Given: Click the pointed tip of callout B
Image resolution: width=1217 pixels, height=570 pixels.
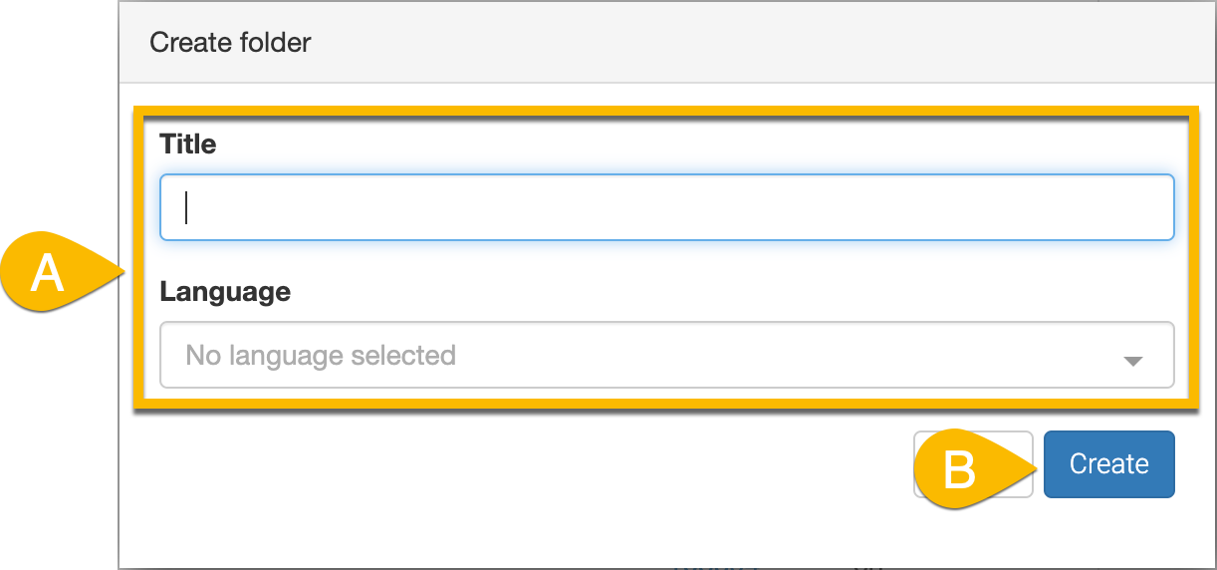Looking at the screenshot, I should [1036, 464].
